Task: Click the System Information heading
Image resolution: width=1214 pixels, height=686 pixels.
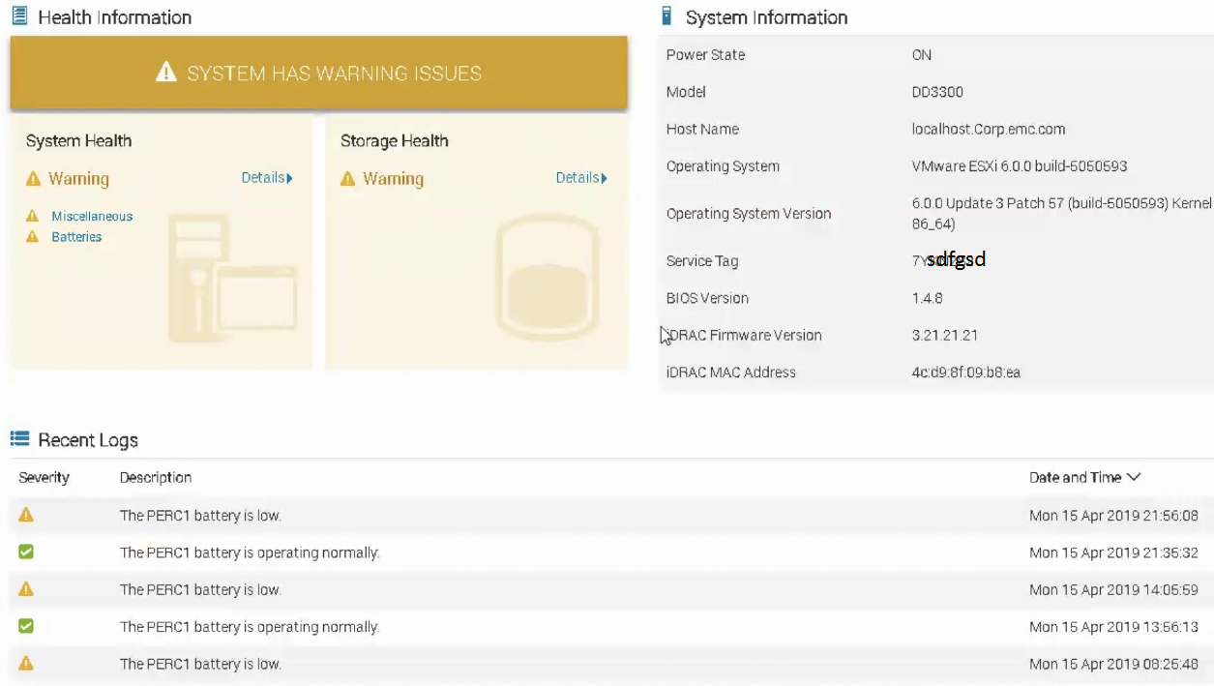Action: pyautogui.click(x=766, y=17)
